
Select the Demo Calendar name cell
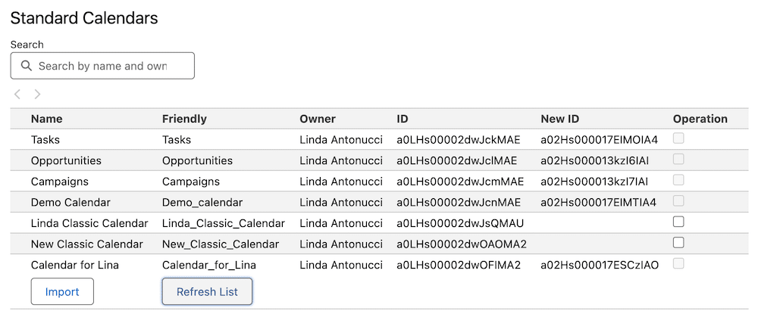pyautogui.click(x=70, y=202)
